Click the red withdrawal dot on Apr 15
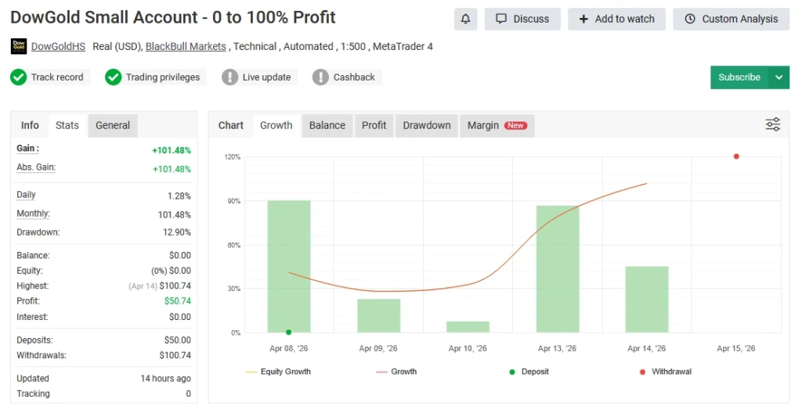The width and height of the screenshot is (802, 417). pyautogui.click(x=736, y=156)
